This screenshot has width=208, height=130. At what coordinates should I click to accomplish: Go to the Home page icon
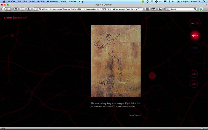pos(29,9)
